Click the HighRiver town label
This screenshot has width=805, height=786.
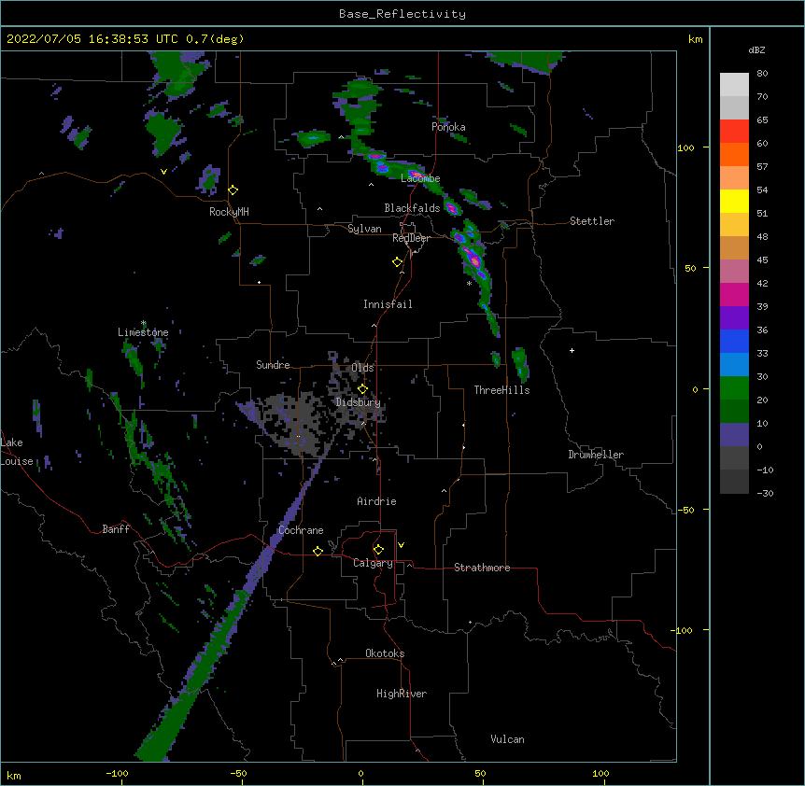402,694
